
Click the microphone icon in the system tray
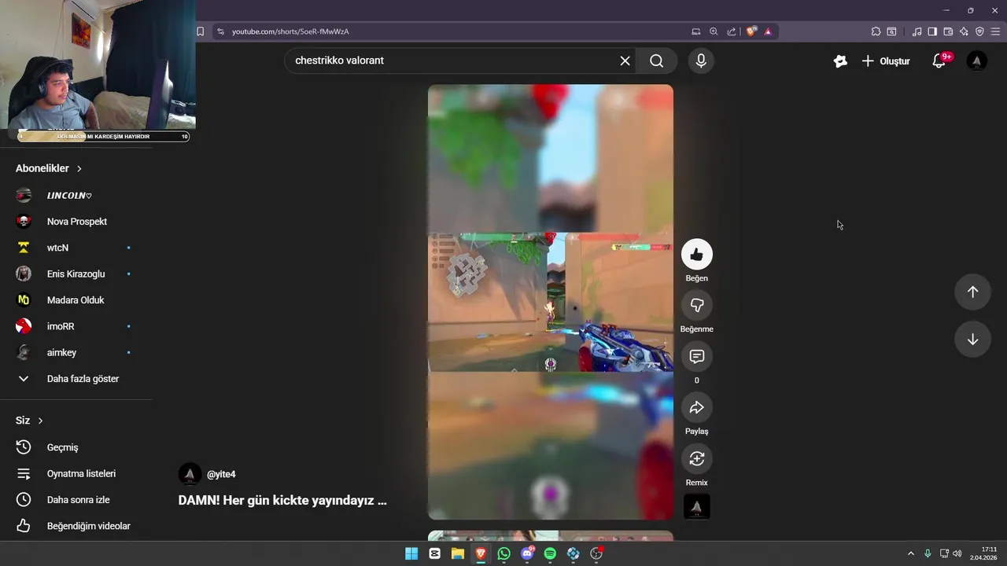point(928,553)
